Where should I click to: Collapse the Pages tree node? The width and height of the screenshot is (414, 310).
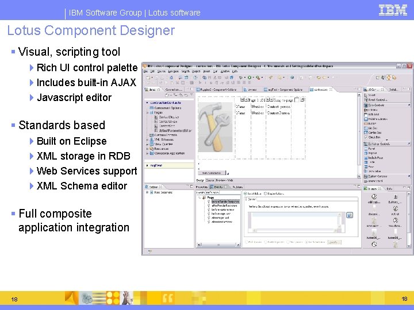(x=147, y=113)
